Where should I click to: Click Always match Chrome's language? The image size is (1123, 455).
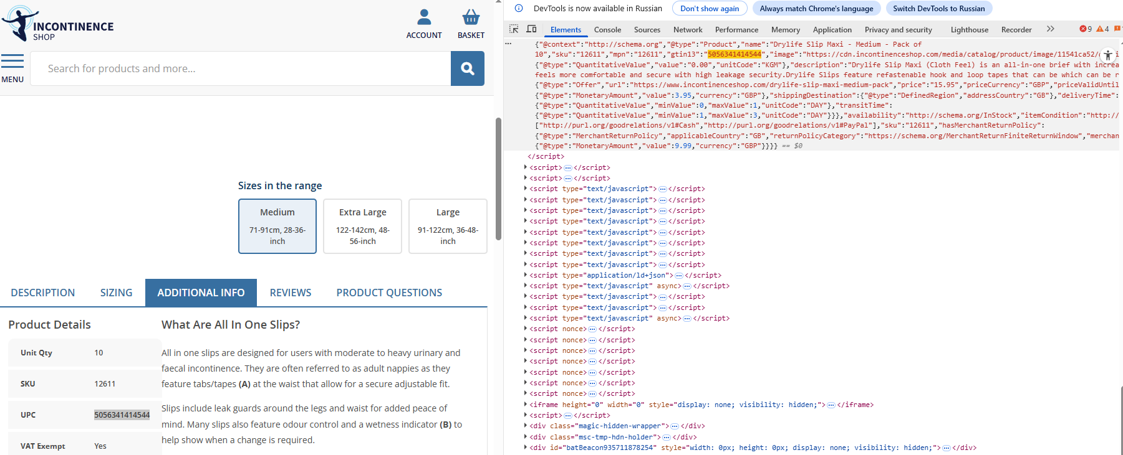(816, 8)
